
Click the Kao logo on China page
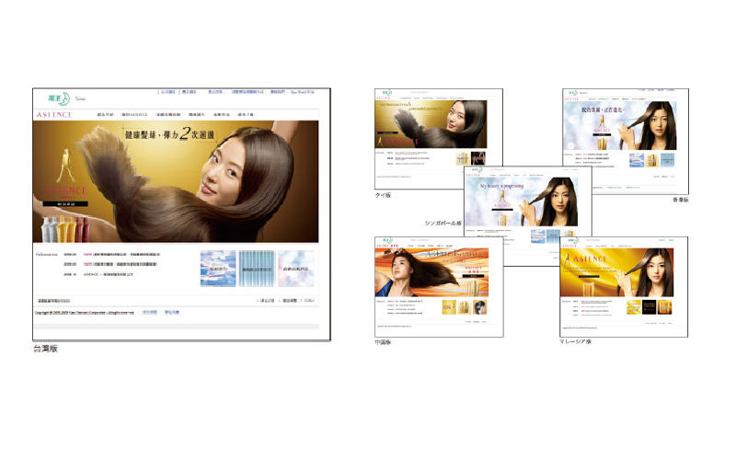(387, 240)
